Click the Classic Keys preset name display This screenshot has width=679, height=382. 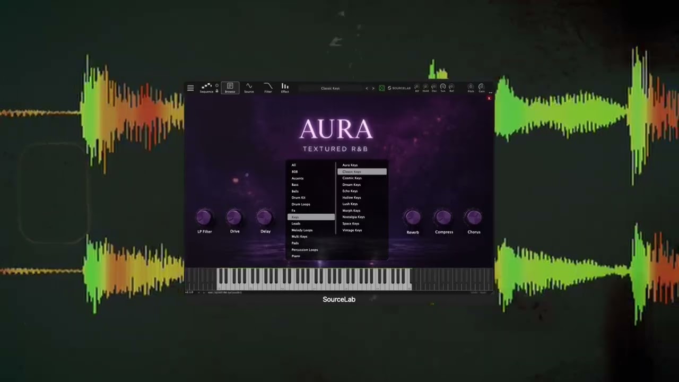(330, 88)
